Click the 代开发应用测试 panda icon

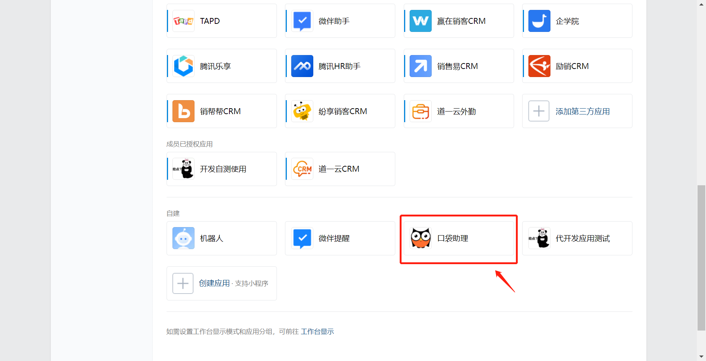539,238
